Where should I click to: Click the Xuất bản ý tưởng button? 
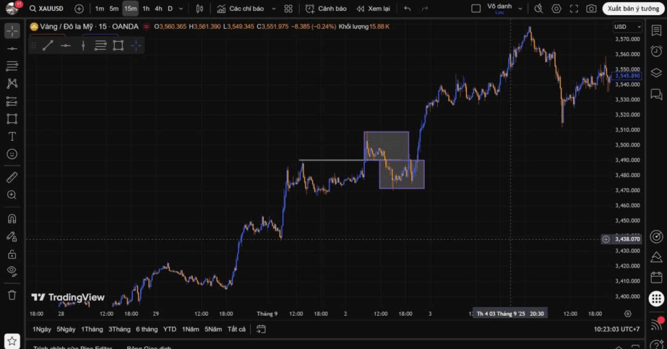point(633,8)
